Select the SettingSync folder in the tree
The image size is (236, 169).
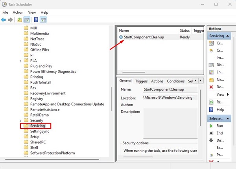(39, 132)
